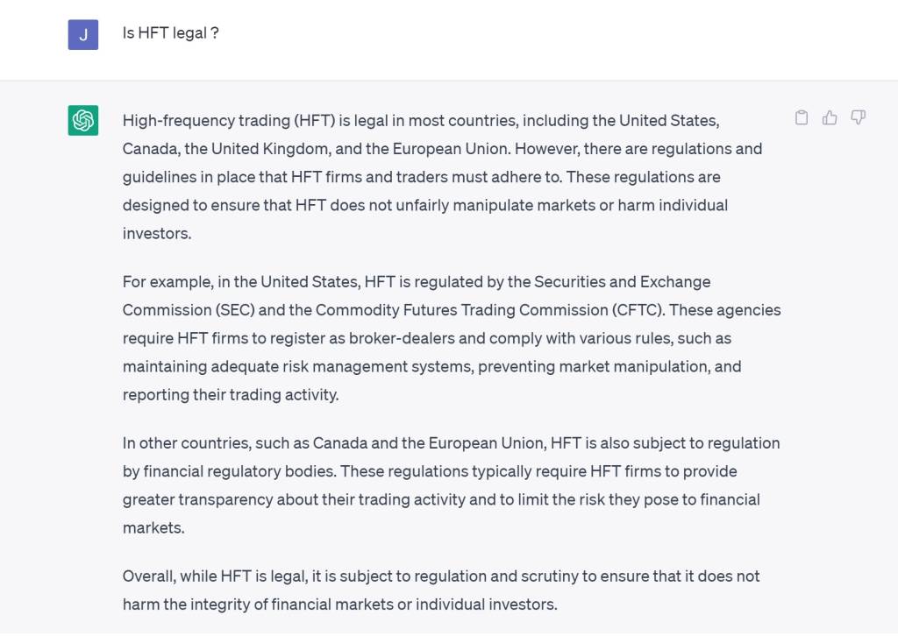This screenshot has height=636, width=898.
Task: Click the phrase 'reporting their trading activity.'
Action: pyautogui.click(x=231, y=394)
